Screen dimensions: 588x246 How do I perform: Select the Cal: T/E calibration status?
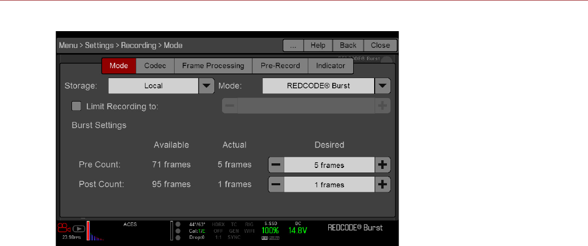pos(197,231)
